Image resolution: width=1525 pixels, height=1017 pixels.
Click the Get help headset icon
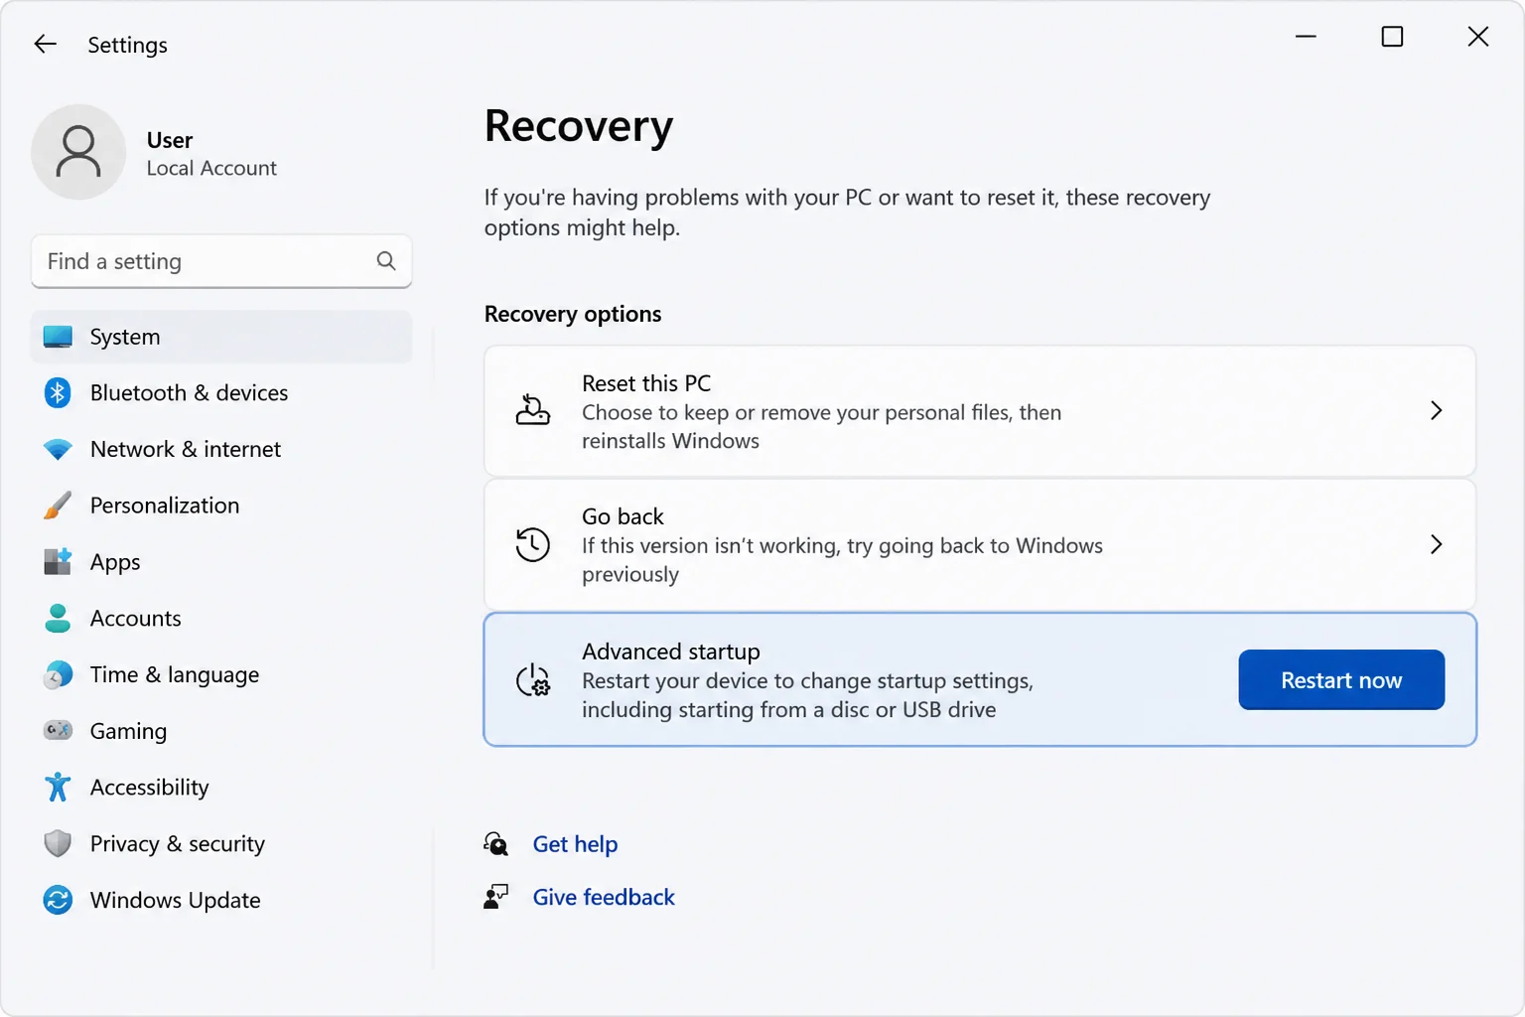click(496, 844)
